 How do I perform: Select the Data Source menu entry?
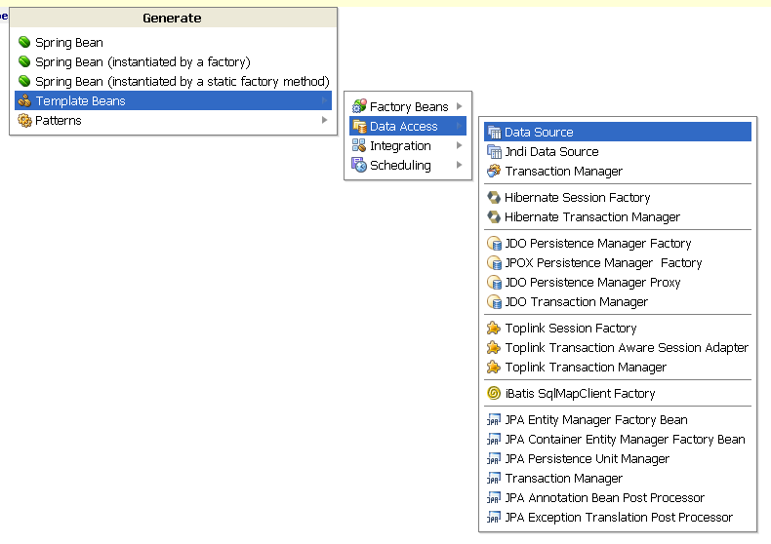[539, 133]
